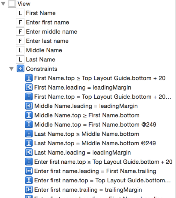Select the Middle Name label item
The height and width of the screenshot is (198, 176).
(x=44, y=50)
